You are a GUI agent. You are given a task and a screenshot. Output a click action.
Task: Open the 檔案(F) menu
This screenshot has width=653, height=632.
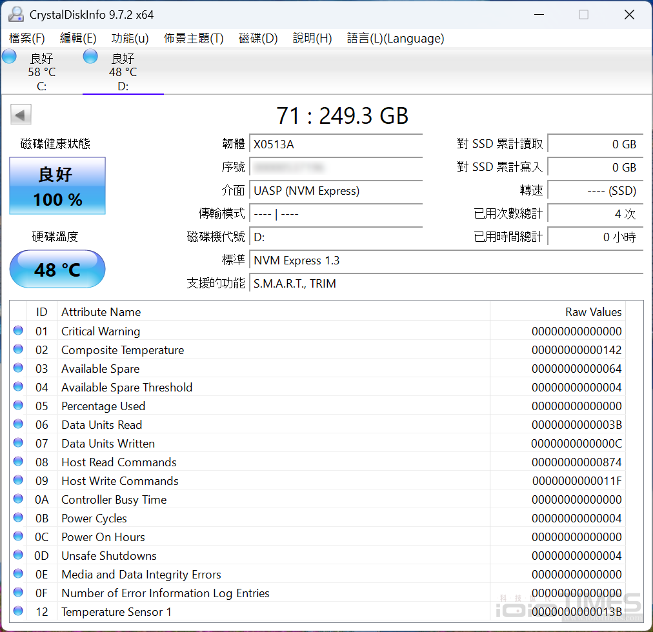click(x=27, y=39)
